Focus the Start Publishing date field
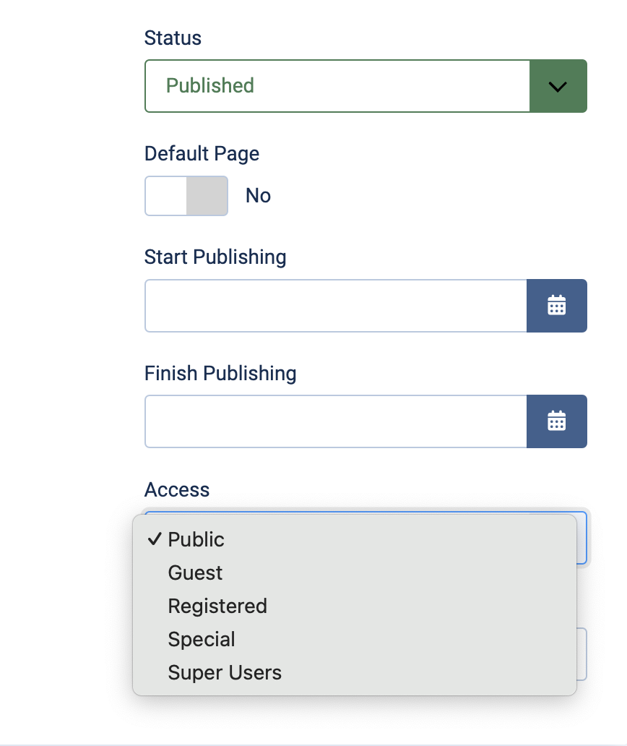Screen dimensions: 627x746 point(336,306)
